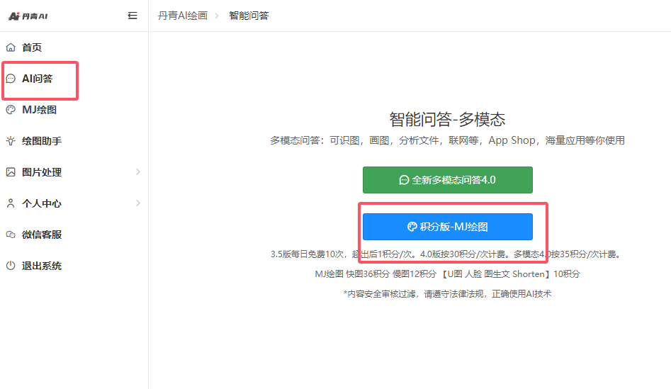Click the 丹青AI绘画 breadcrumb link
Viewport: 671px width, 389px height.
click(182, 16)
